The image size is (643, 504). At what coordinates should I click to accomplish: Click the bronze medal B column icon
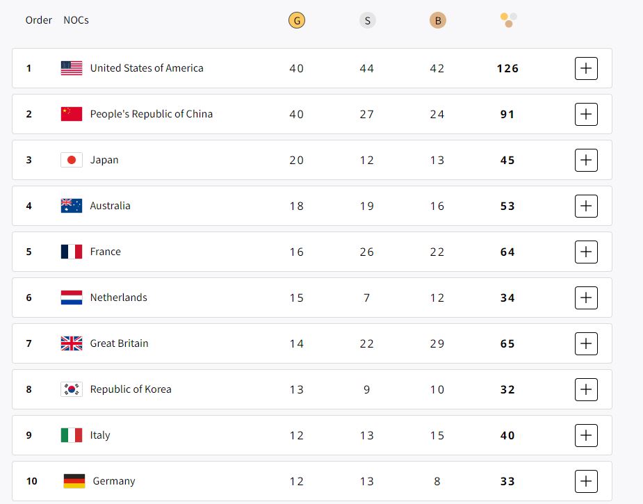(437, 20)
